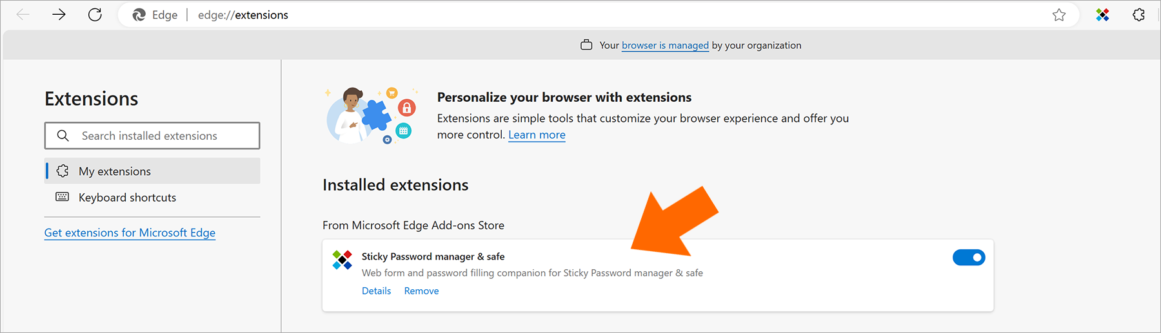Reload the page with refresh icon
Screen dimensions: 1161x333
pyautogui.click(x=95, y=15)
